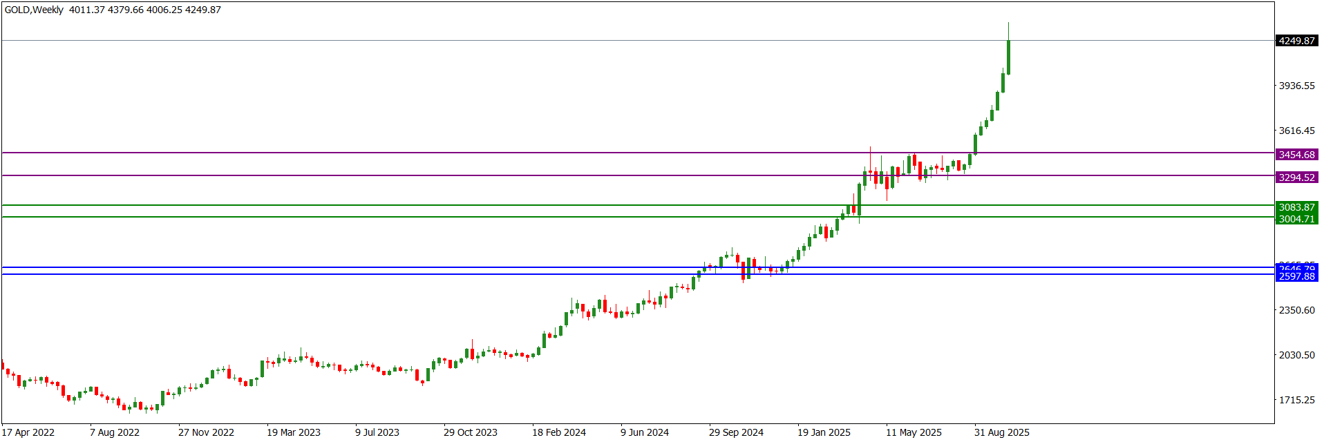Select the purple 3294.52 price label

pos(1296,177)
